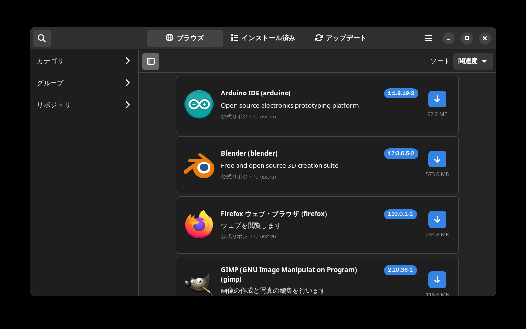Click the Firefox app logo
526x329 pixels.
[199, 225]
